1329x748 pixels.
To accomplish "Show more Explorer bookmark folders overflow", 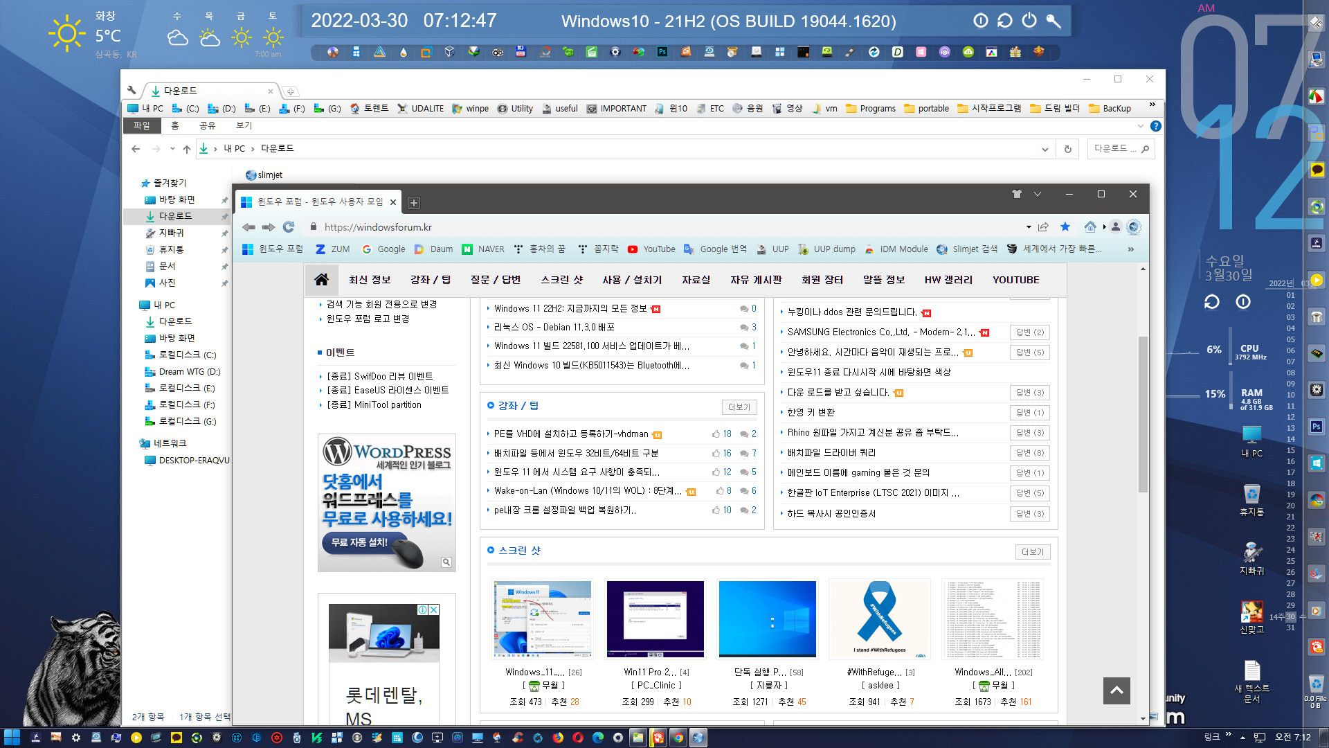I will pyautogui.click(x=1152, y=105).
